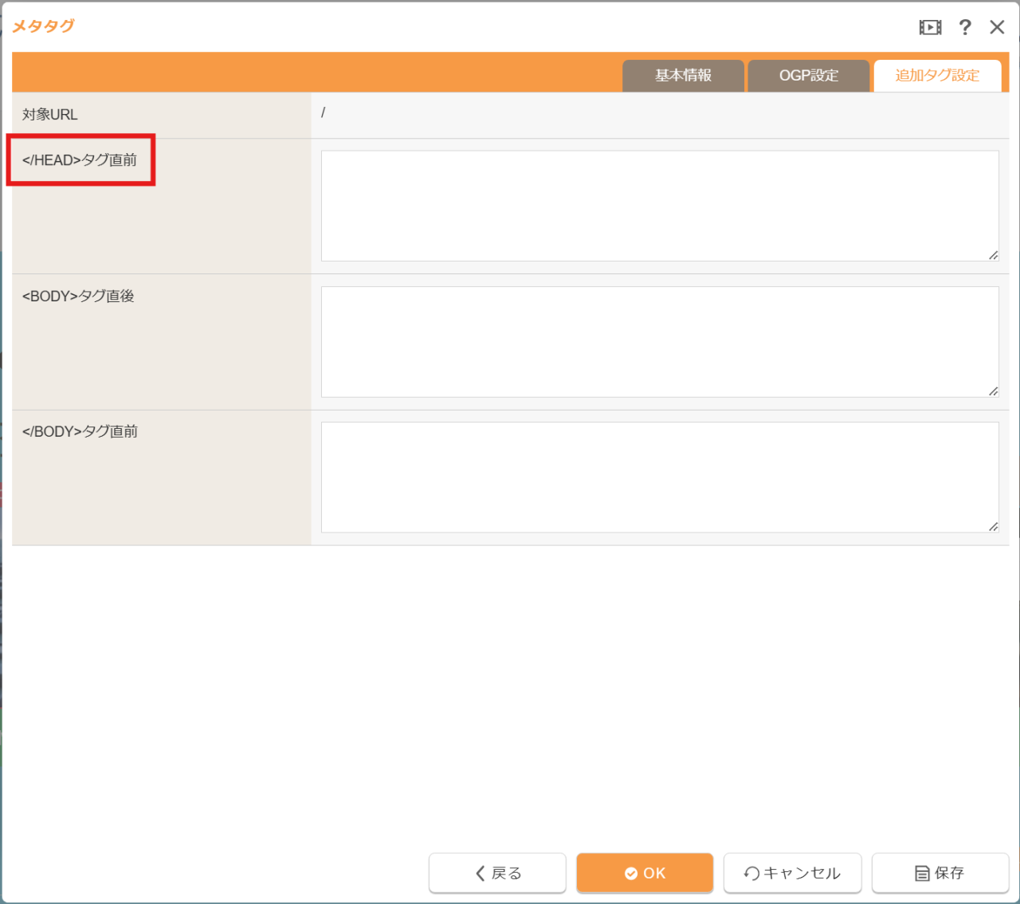Image resolution: width=1020 pixels, height=904 pixels.
Task: Switch to the 基本情報 tab
Action: pyautogui.click(x=683, y=76)
